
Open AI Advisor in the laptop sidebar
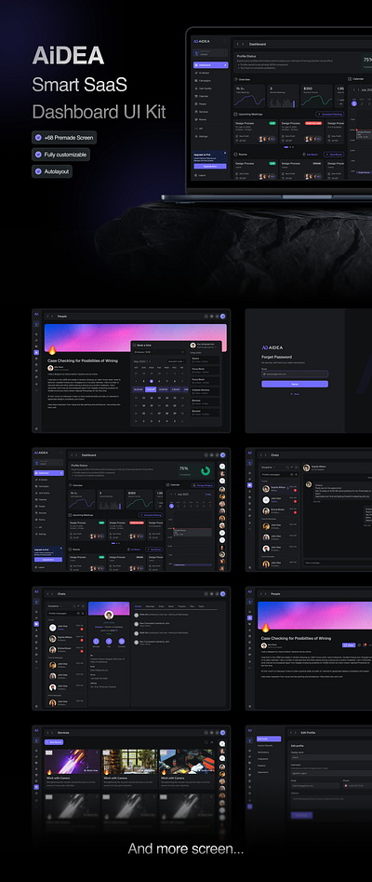click(203, 73)
